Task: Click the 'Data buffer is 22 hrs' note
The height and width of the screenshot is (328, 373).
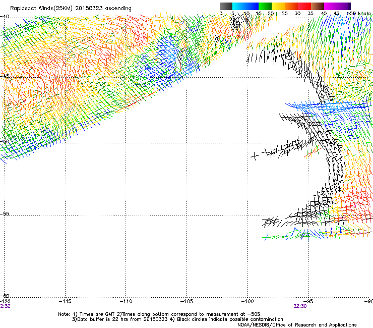Action: 177,319
